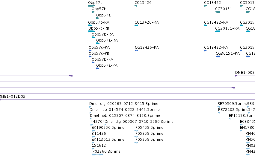Select protein Obp57c-PB
The image size is (255, 156).
99,53
